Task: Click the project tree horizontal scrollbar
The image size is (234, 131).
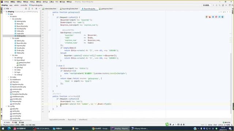Action: 17,120
